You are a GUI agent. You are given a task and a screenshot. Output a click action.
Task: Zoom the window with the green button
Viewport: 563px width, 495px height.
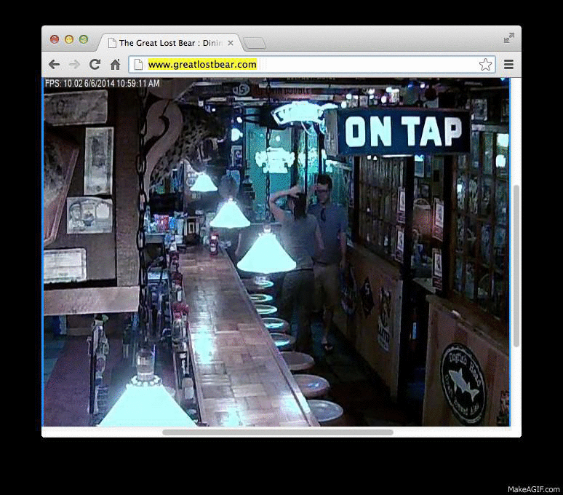pyautogui.click(x=84, y=39)
